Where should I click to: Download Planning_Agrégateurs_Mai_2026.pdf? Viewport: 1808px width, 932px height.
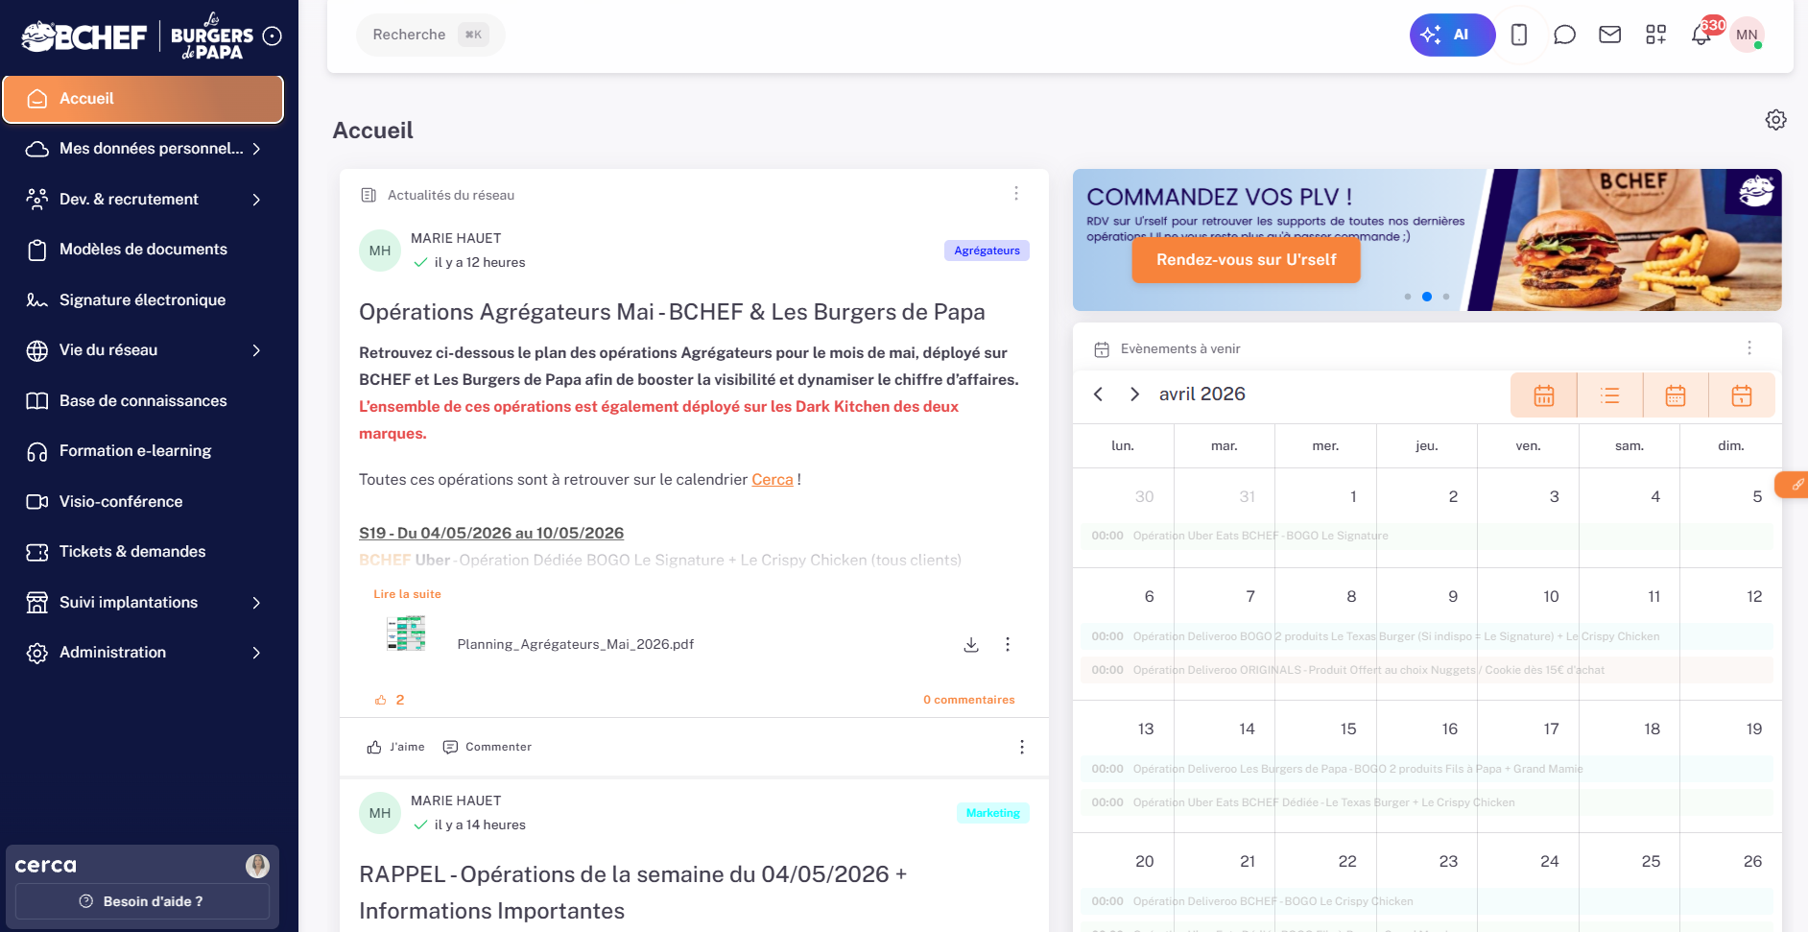click(x=971, y=645)
